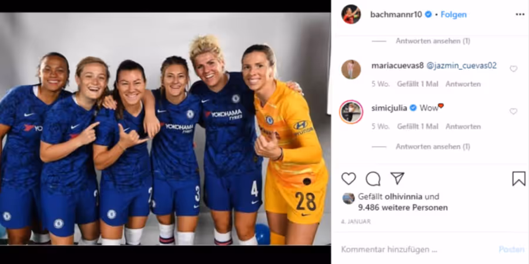The height and width of the screenshot is (264, 529).
Task: Like simicjulia's Wow comment
Action: (x=514, y=111)
